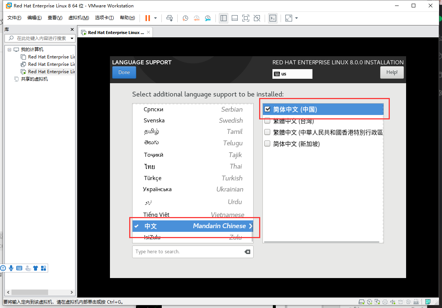Viewport: 442px width, 308px height.
Task: Clear the language search with the backspace icon
Action: (247, 252)
